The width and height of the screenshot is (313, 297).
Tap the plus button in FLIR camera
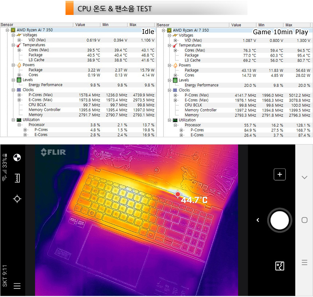click(280, 174)
